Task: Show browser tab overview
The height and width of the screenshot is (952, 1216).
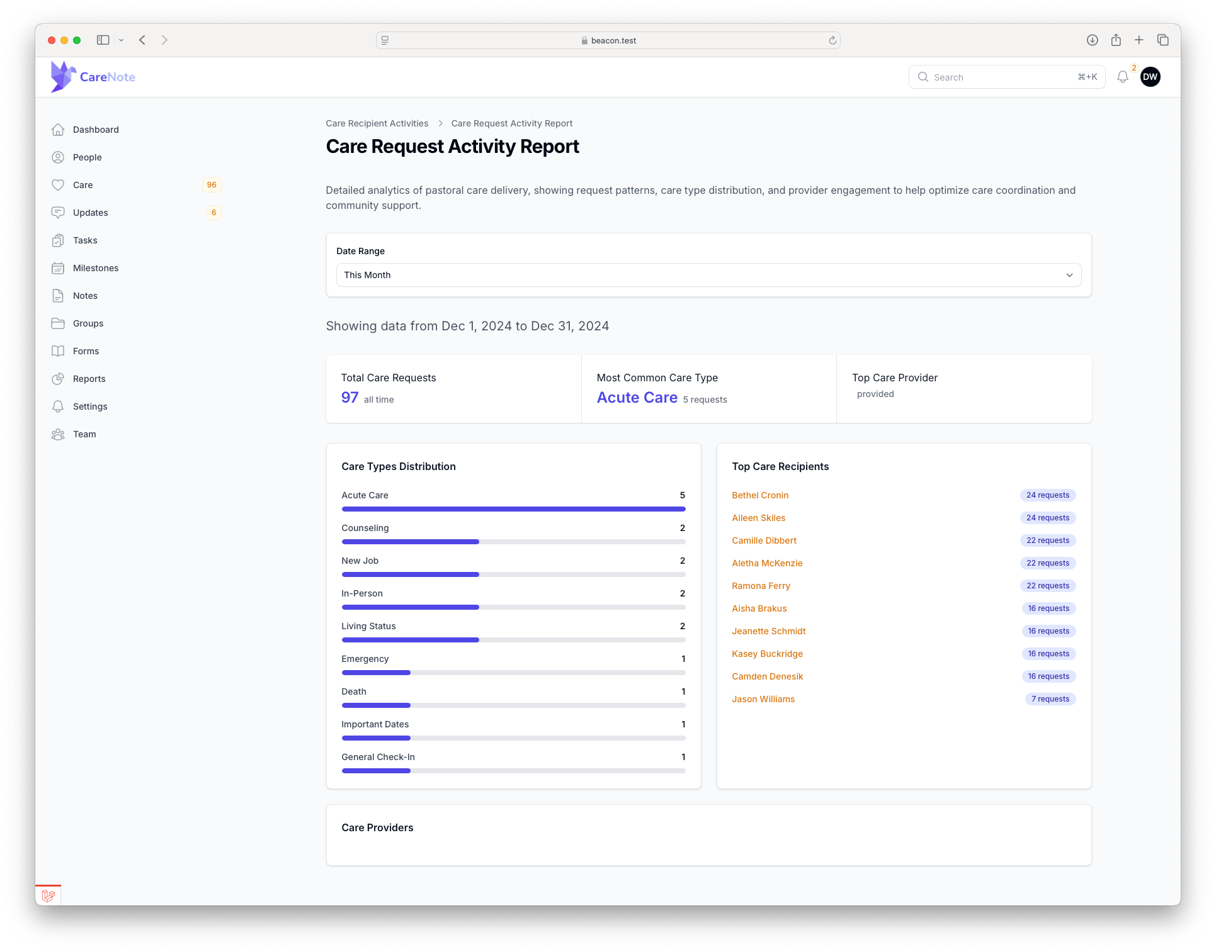Action: [1163, 40]
